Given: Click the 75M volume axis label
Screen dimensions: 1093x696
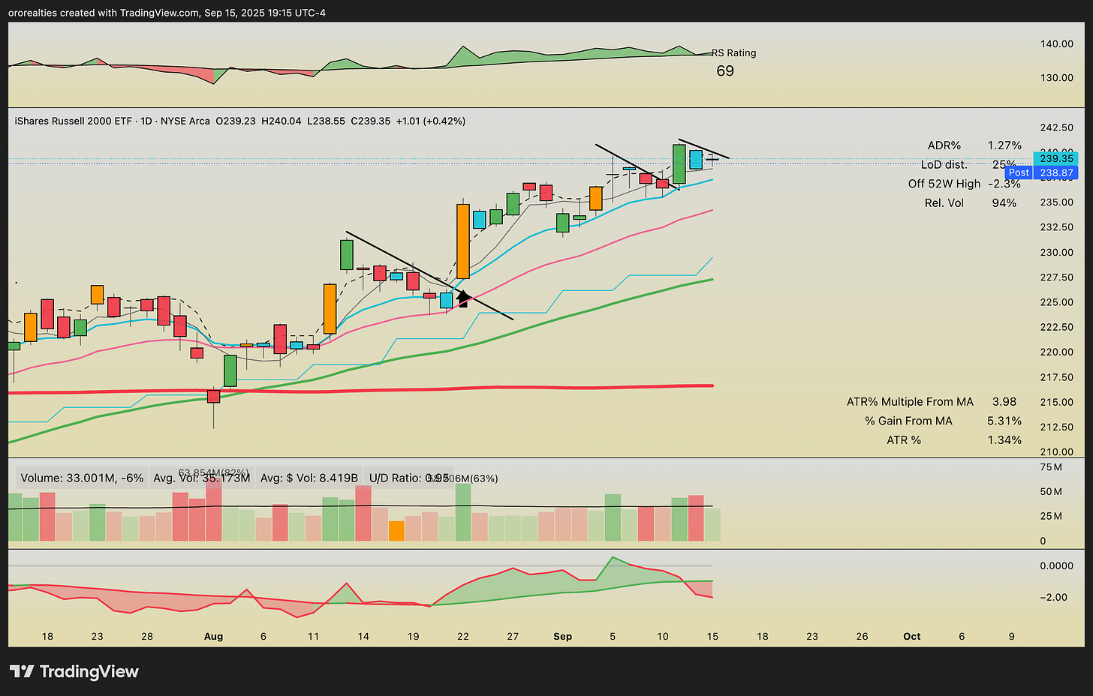Looking at the screenshot, I should (1051, 467).
